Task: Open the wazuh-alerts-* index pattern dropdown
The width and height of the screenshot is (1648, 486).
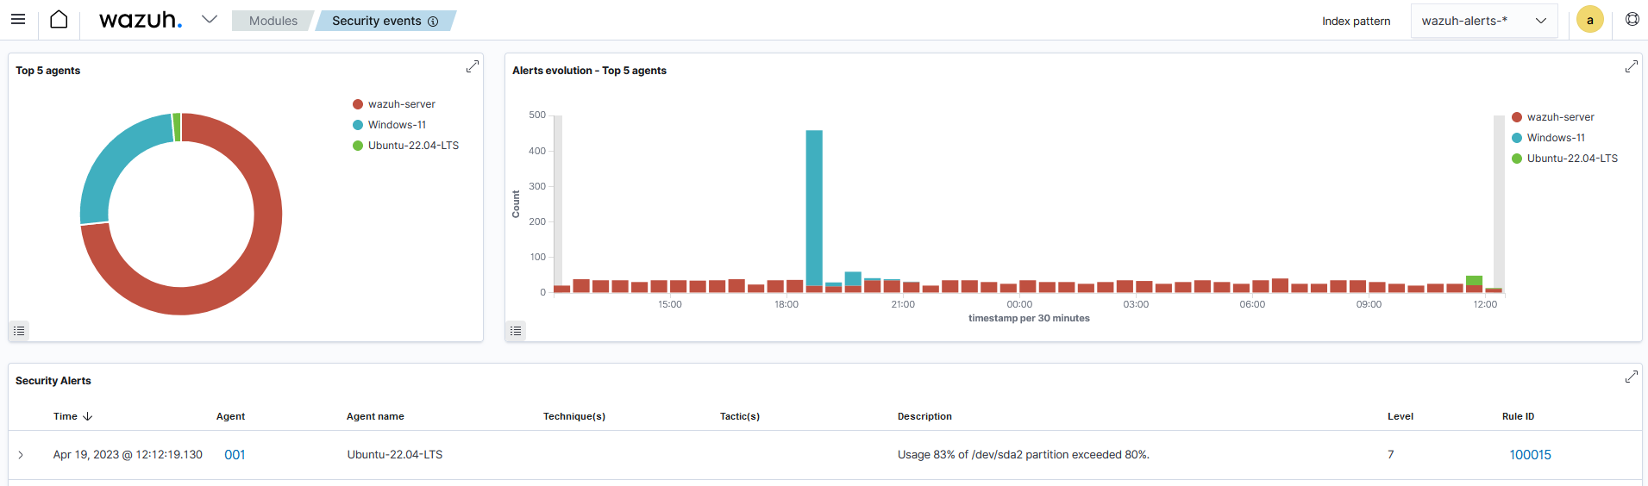Action: [1483, 21]
